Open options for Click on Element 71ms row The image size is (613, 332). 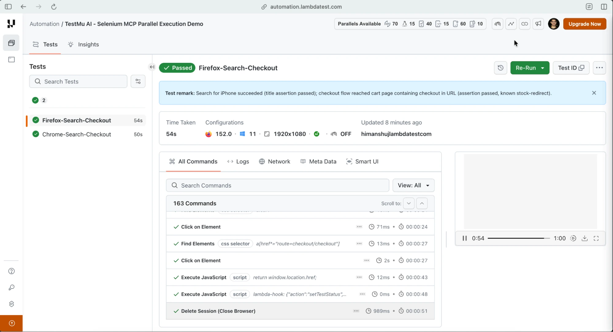tap(359, 227)
